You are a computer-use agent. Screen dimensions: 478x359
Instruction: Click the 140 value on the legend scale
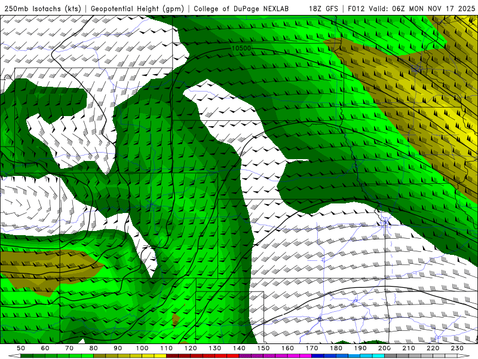239,348
